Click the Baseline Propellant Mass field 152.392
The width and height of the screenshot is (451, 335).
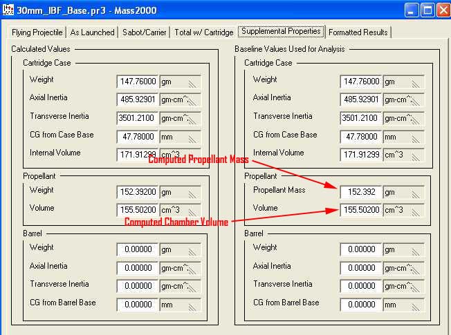[x=360, y=191]
